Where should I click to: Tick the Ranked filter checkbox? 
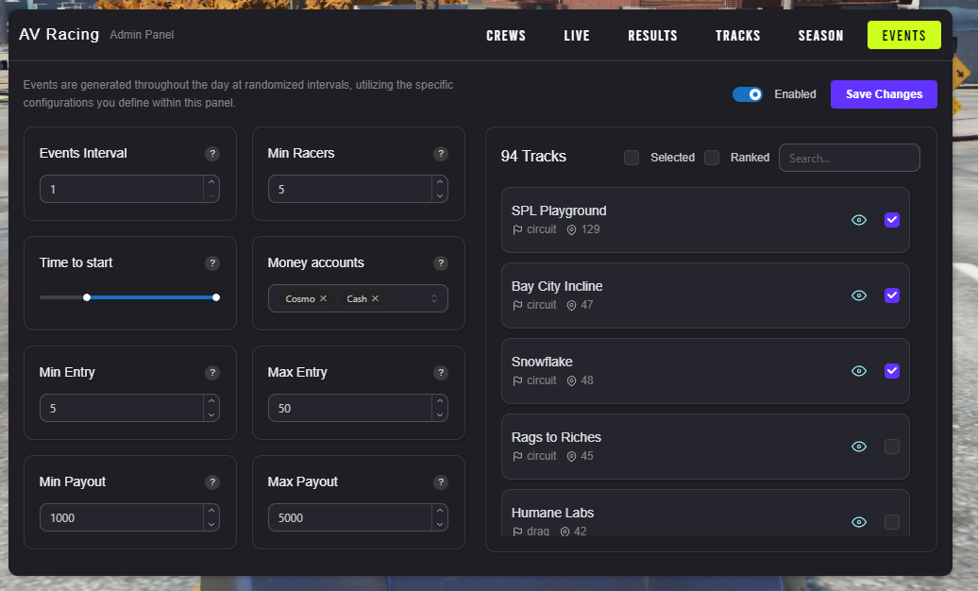(712, 158)
